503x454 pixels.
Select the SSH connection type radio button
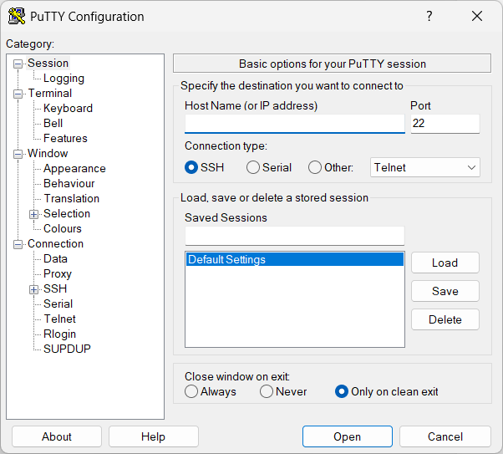point(191,167)
